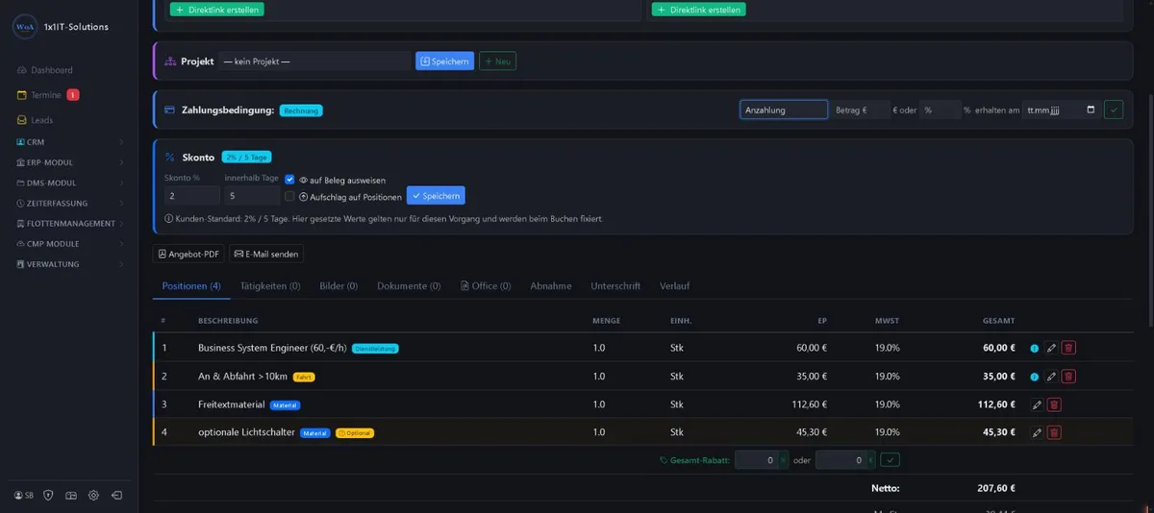Viewport: 1154px width, 513px height.
Task: Click the logout icon in sidebar footer
Action: click(x=116, y=496)
